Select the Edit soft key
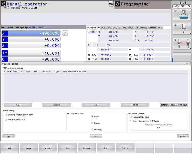The width and height of the screenshot is (192, 154). point(106,148)
